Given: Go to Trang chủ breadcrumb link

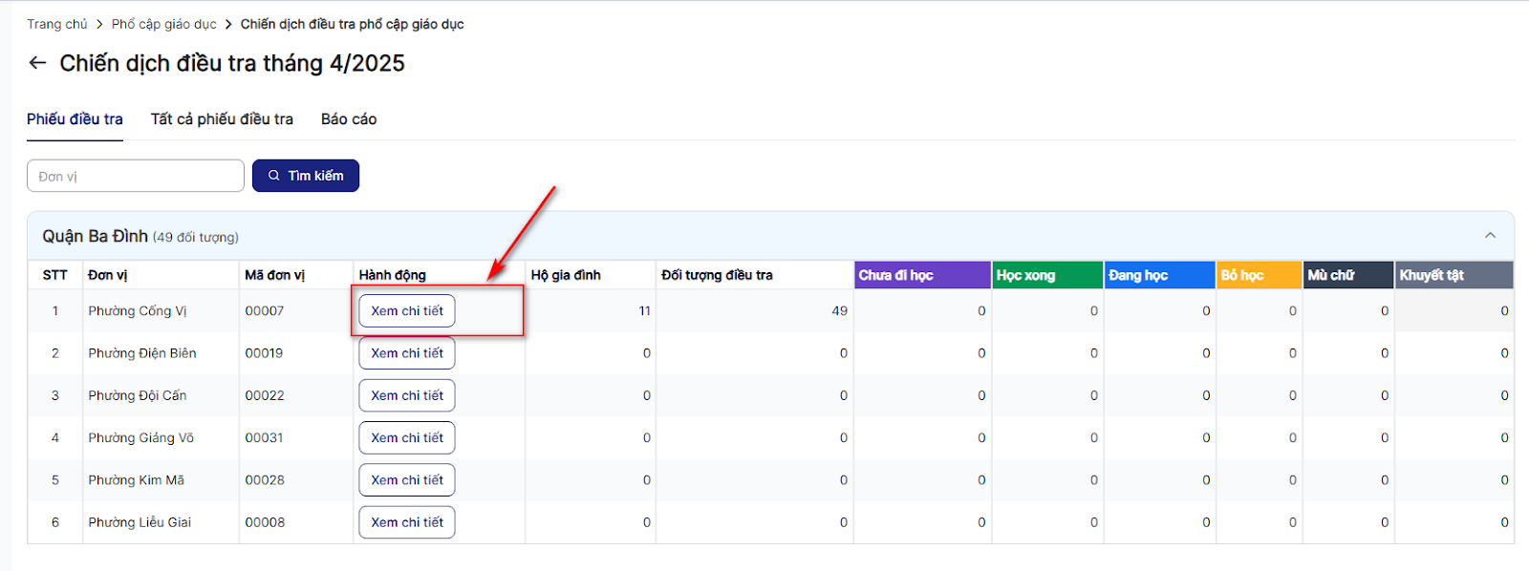Looking at the screenshot, I should point(56,24).
